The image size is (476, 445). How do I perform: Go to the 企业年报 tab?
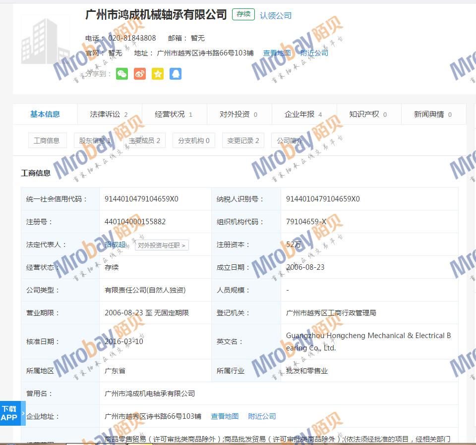pyautogui.click(x=303, y=114)
